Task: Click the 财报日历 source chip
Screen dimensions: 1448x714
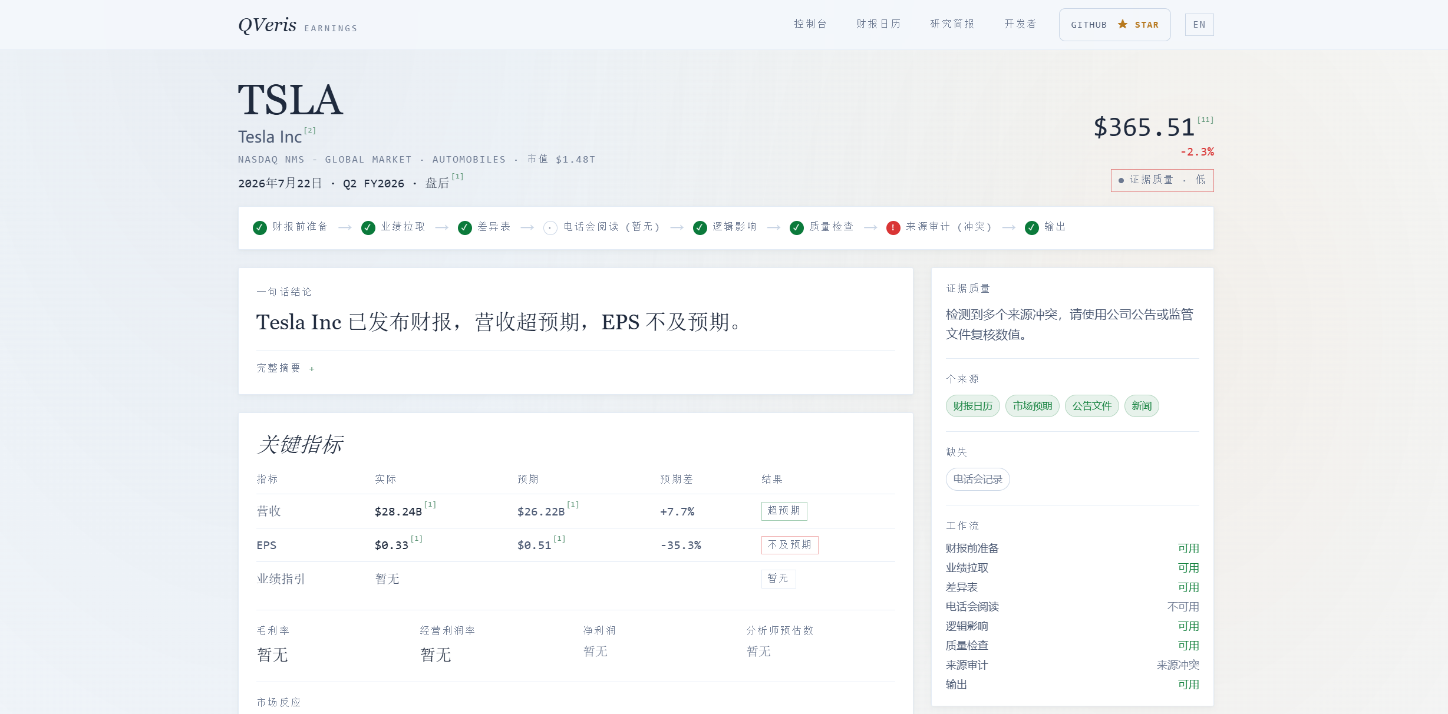Action: tap(973, 406)
